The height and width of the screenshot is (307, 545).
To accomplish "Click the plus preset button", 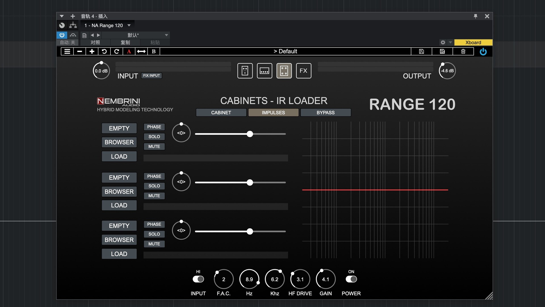I will click(92, 51).
